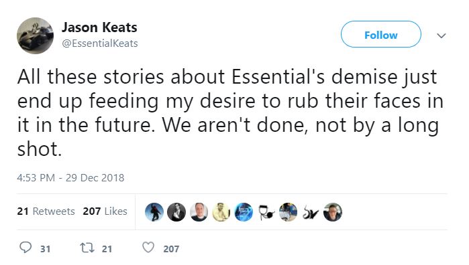Open the @EssentialKeats handle link
Viewport: 469px width, 265px height.
(x=99, y=43)
